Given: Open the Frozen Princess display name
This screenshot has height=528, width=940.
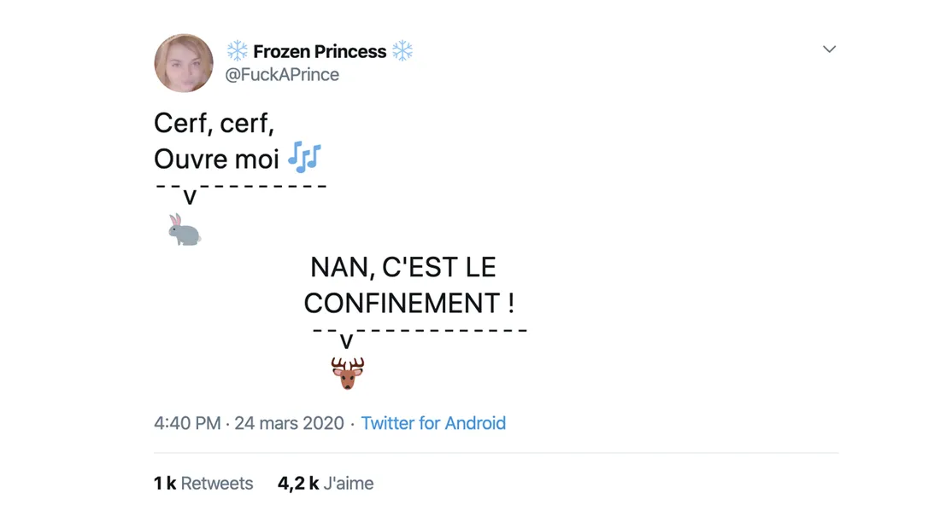Looking at the screenshot, I should 320,51.
